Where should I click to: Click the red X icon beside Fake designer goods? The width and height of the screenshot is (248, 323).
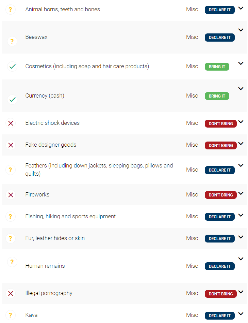(x=11, y=145)
